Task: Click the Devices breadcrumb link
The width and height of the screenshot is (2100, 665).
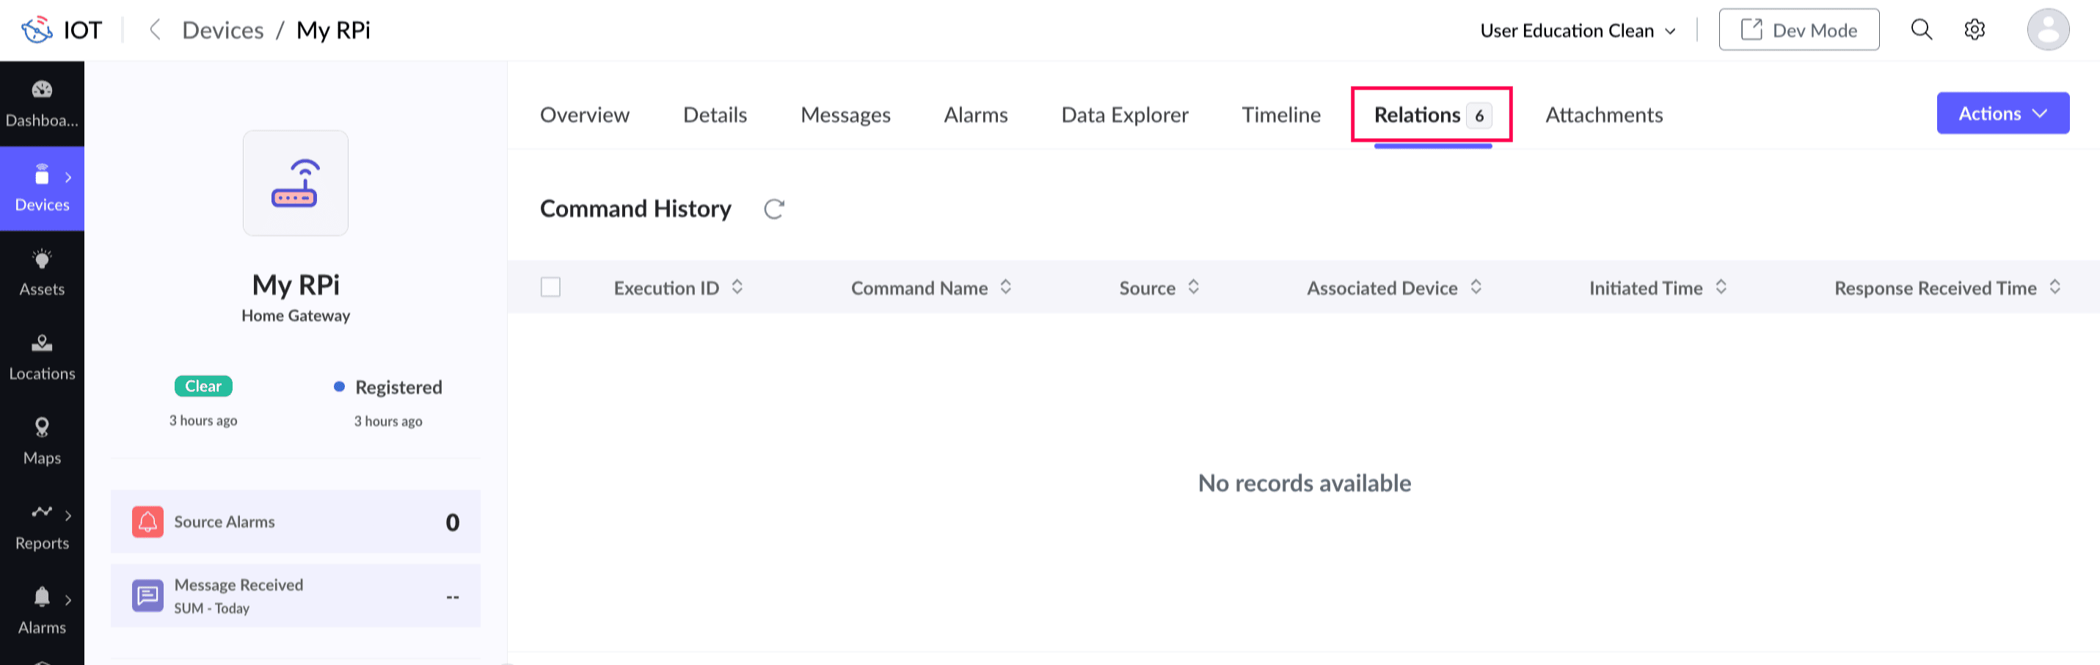Action: 222,30
